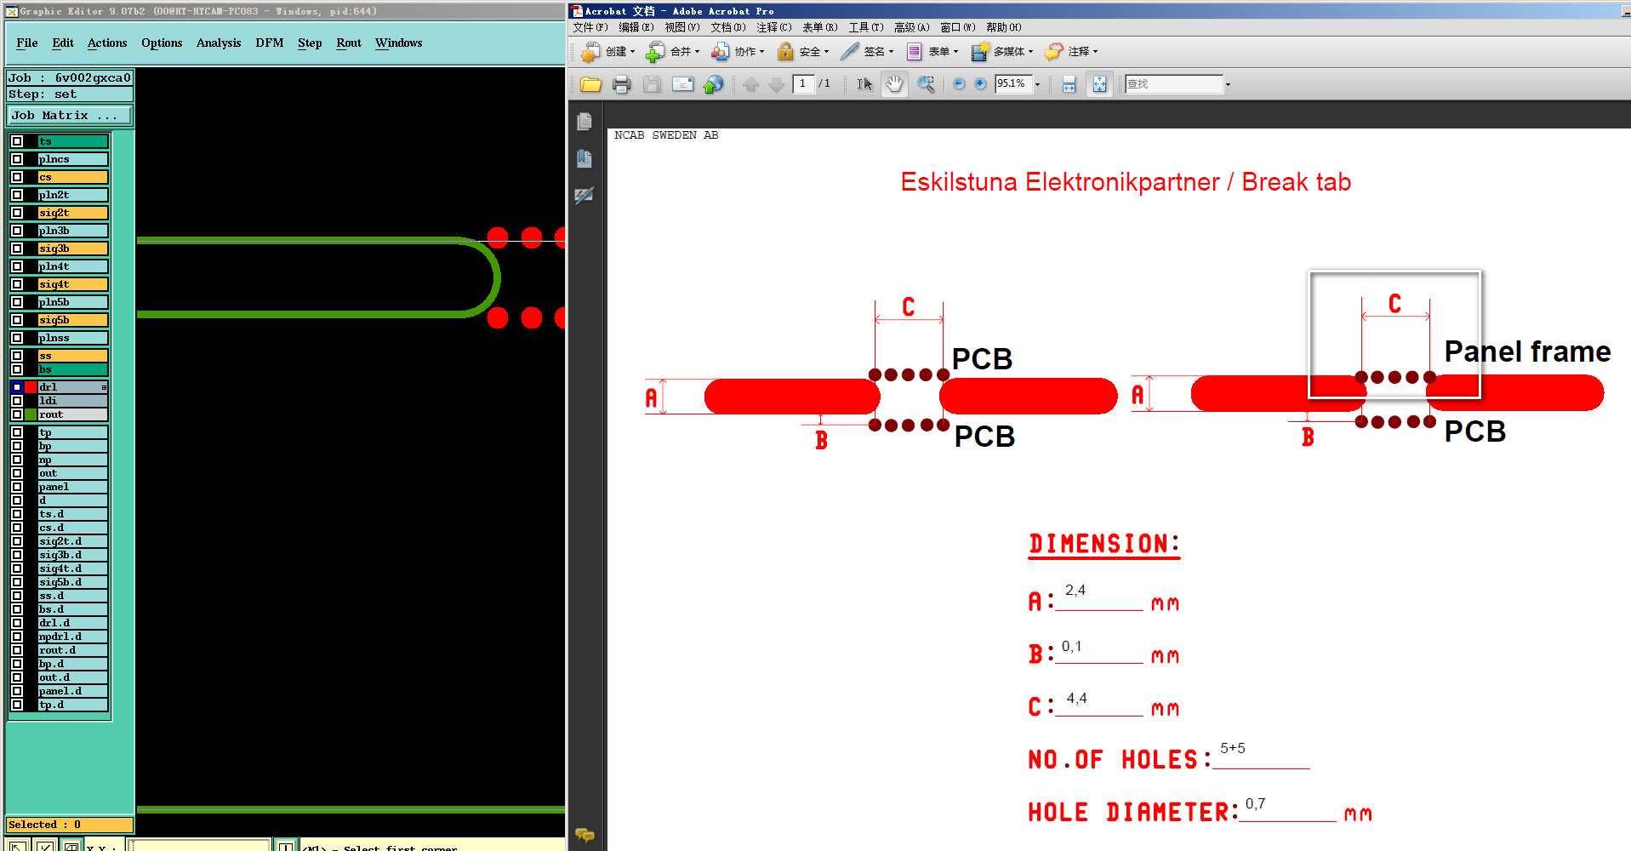Image resolution: width=1631 pixels, height=851 pixels.
Task: Select the Marquee Zoom magnifier tool
Action: pos(926,84)
